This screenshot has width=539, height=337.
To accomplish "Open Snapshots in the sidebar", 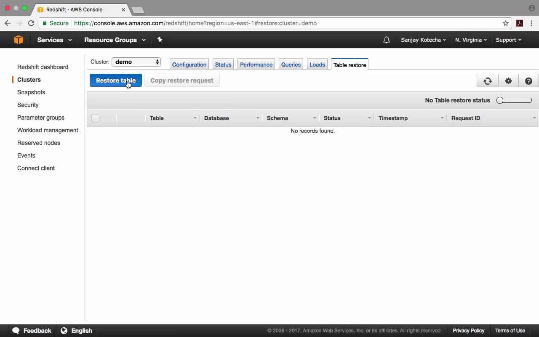I will [x=31, y=92].
